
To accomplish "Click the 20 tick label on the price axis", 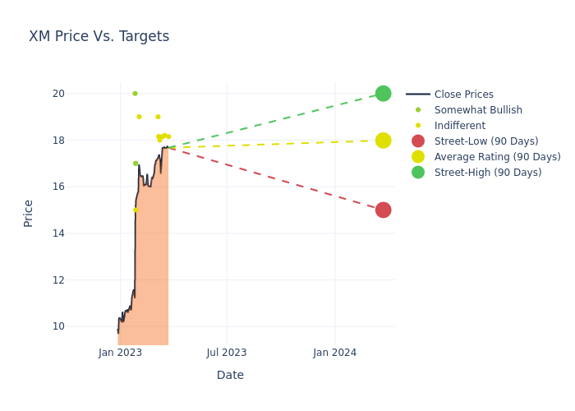I will coord(58,94).
